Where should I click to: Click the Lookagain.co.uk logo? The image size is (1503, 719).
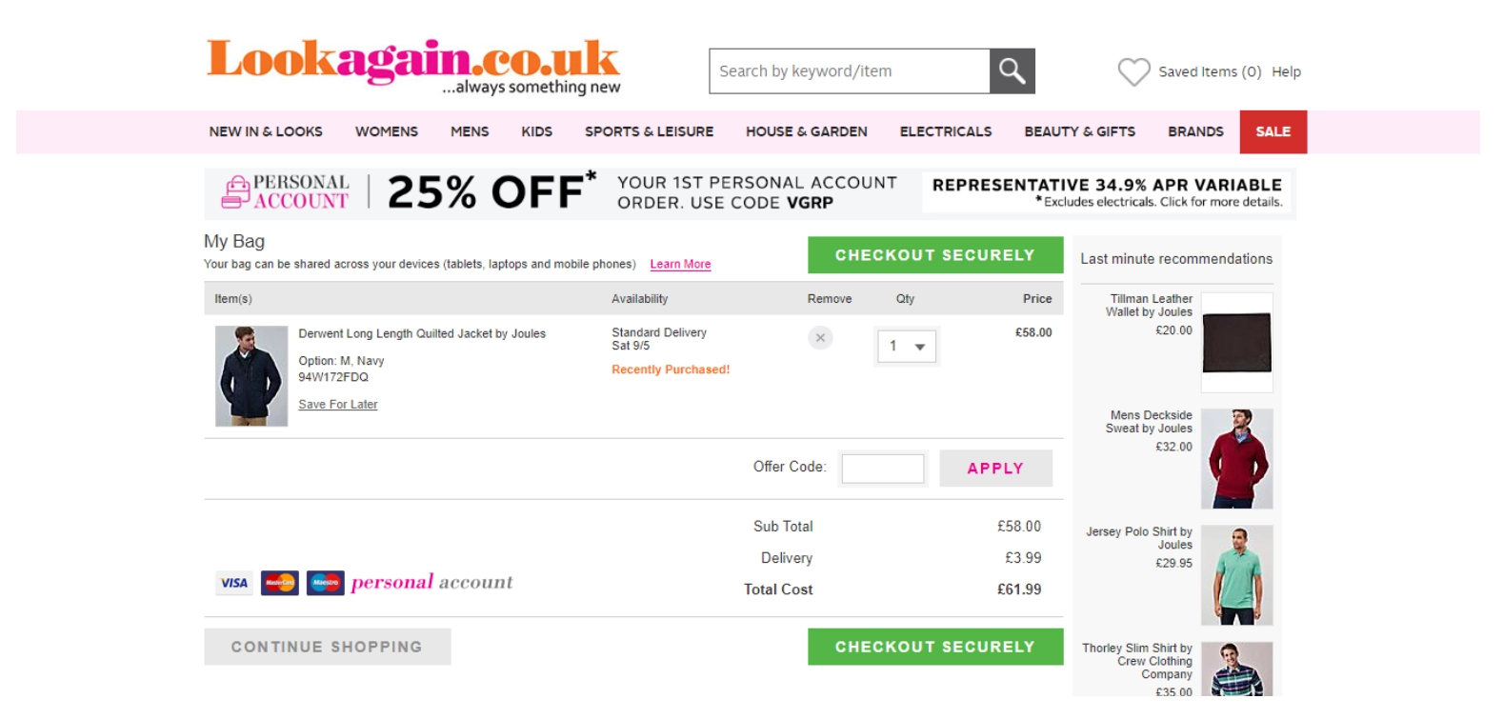click(x=413, y=67)
